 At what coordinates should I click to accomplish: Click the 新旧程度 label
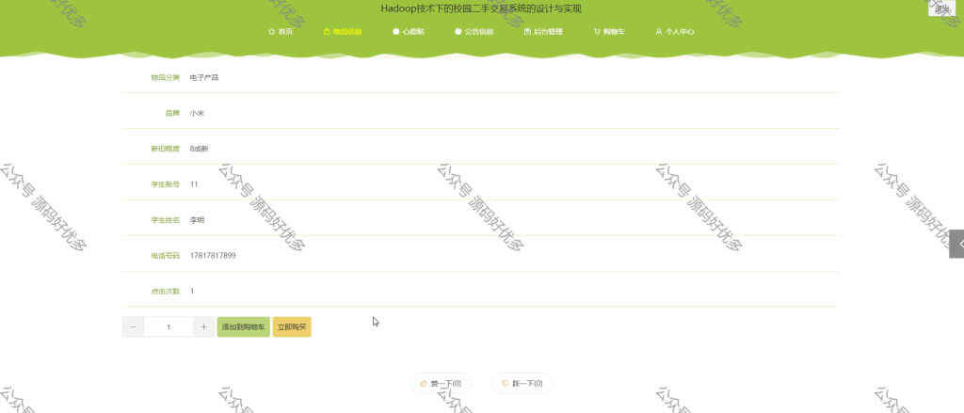[166, 149]
